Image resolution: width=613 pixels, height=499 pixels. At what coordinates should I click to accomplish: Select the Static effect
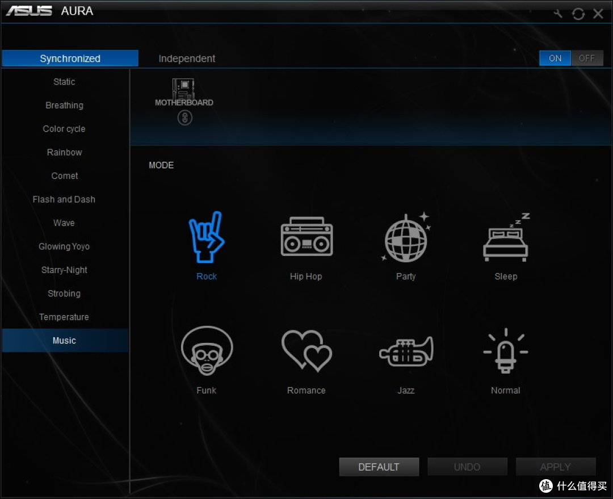64,82
